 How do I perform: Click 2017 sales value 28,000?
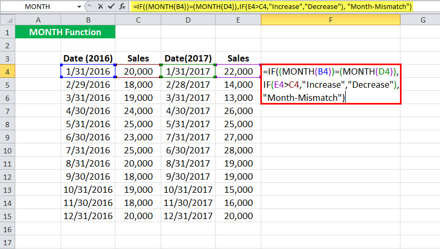(x=238, y=150)
